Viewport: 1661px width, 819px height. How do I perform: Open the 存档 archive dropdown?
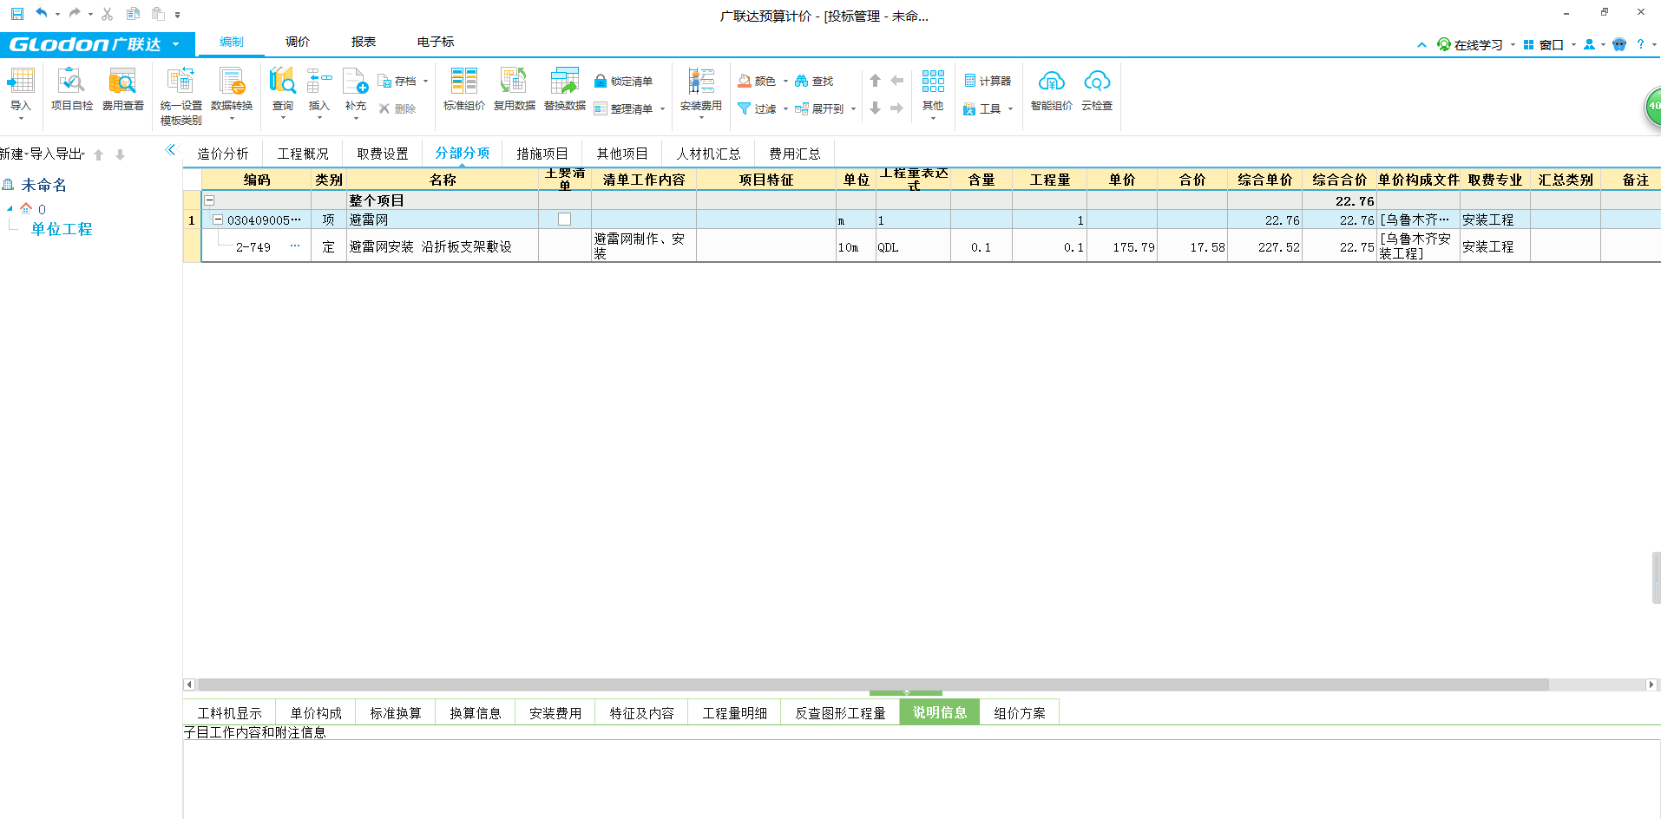[425, 82]
